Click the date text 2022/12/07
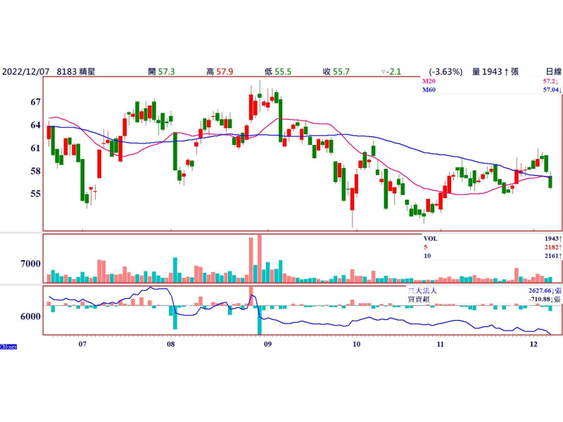This screenshot has width=563, height=422. click(25, 72)
